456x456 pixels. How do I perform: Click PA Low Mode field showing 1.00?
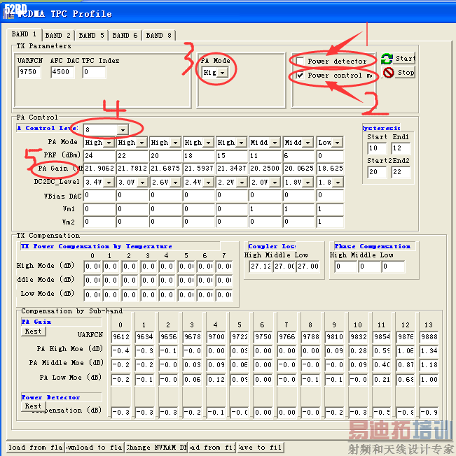pyautogui.click(x=429, y=380)
